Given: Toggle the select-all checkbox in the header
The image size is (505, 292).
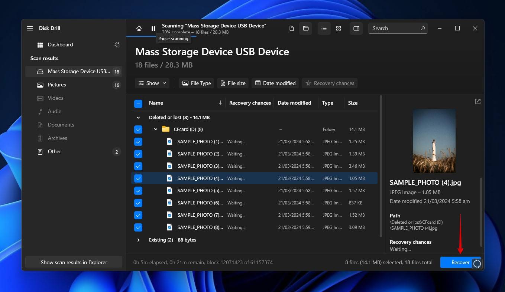Looking at the screenshot, I should (x=138, y=104).
